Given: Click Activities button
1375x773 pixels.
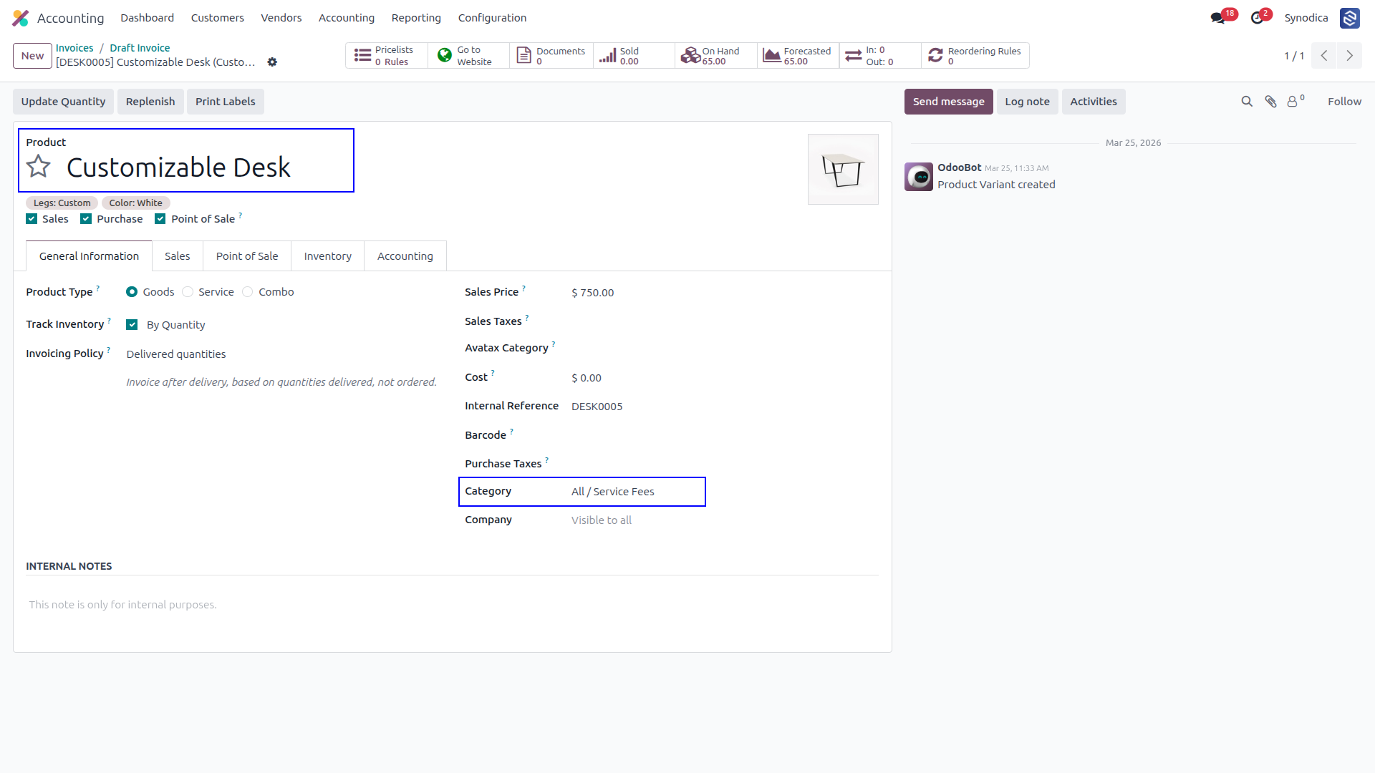Looking at the screenshot, I should pyautogui.click(x=1094, y=102).
